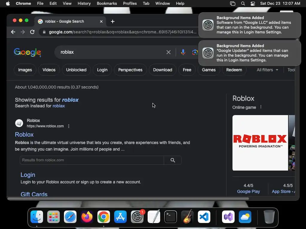Expand the All filters dropdown
The width and height of the screenshot is (306, 229).
[267, 70]
